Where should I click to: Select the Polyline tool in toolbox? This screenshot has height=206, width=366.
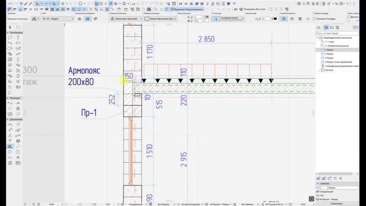(18, 152)
